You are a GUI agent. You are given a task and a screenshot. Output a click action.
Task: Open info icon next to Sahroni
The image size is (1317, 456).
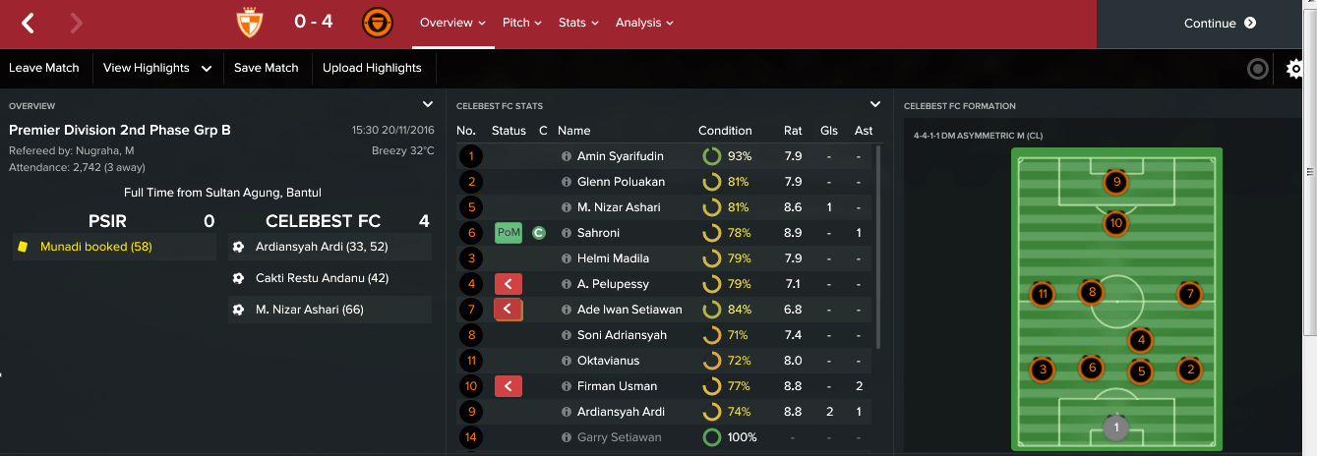(x=567, y=233)
